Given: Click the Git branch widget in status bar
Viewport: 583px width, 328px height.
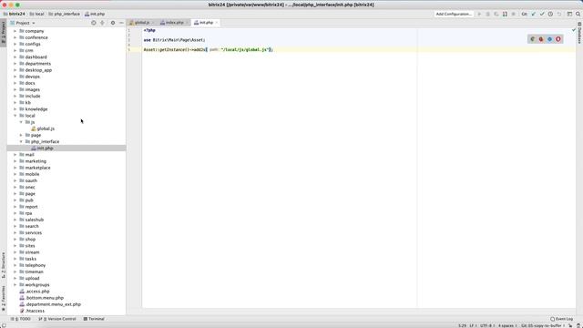Looking at the screenshot, I should click(543, 326).
